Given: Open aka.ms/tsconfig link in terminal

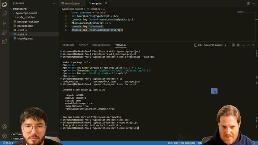Looking at the screenshot, I should (x=106, y=117).
